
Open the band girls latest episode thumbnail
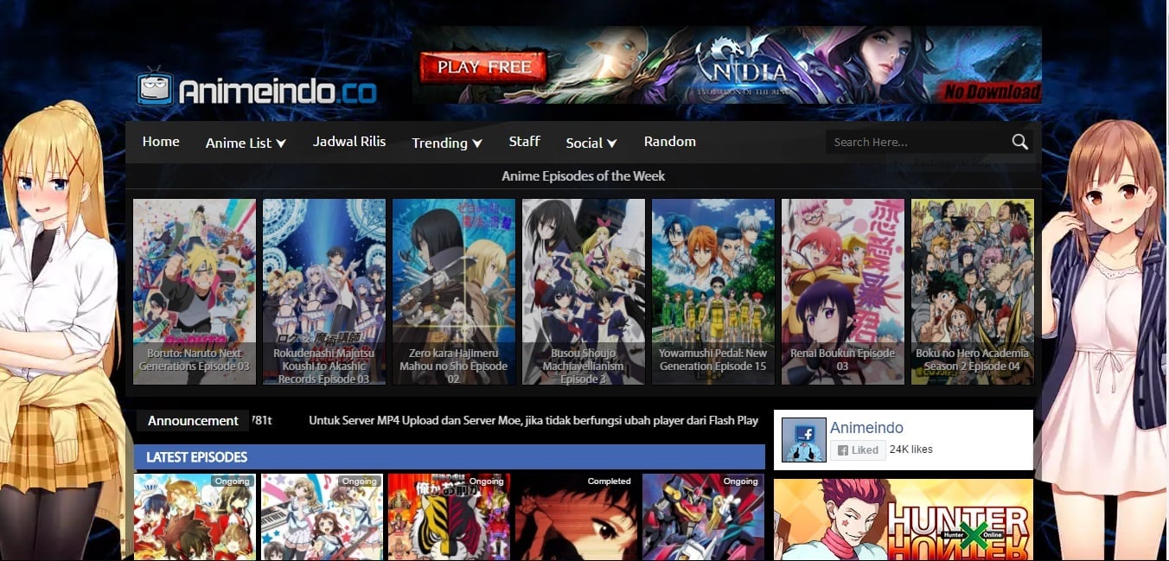coord(322,517)
